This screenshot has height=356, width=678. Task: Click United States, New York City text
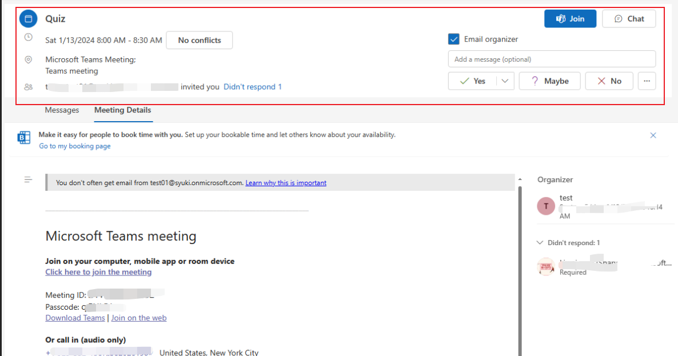click(x=209, y=353)
